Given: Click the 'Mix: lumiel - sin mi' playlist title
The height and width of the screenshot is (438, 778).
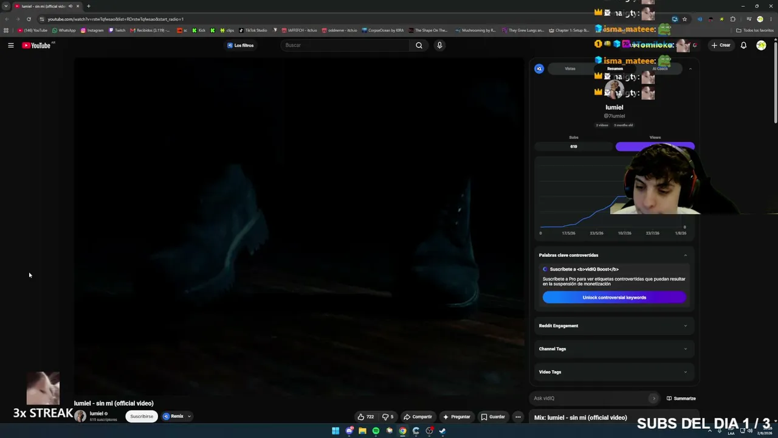Looking at the screenshot, I should 580,418.
